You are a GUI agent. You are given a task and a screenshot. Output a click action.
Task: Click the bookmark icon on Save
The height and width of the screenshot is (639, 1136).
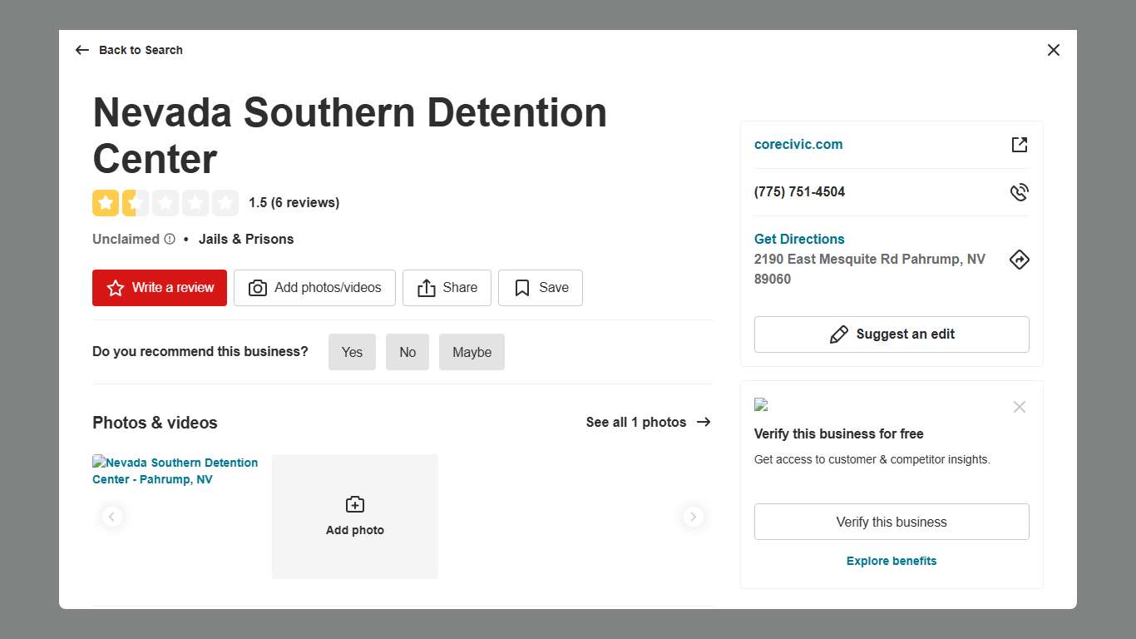(521, 287)
